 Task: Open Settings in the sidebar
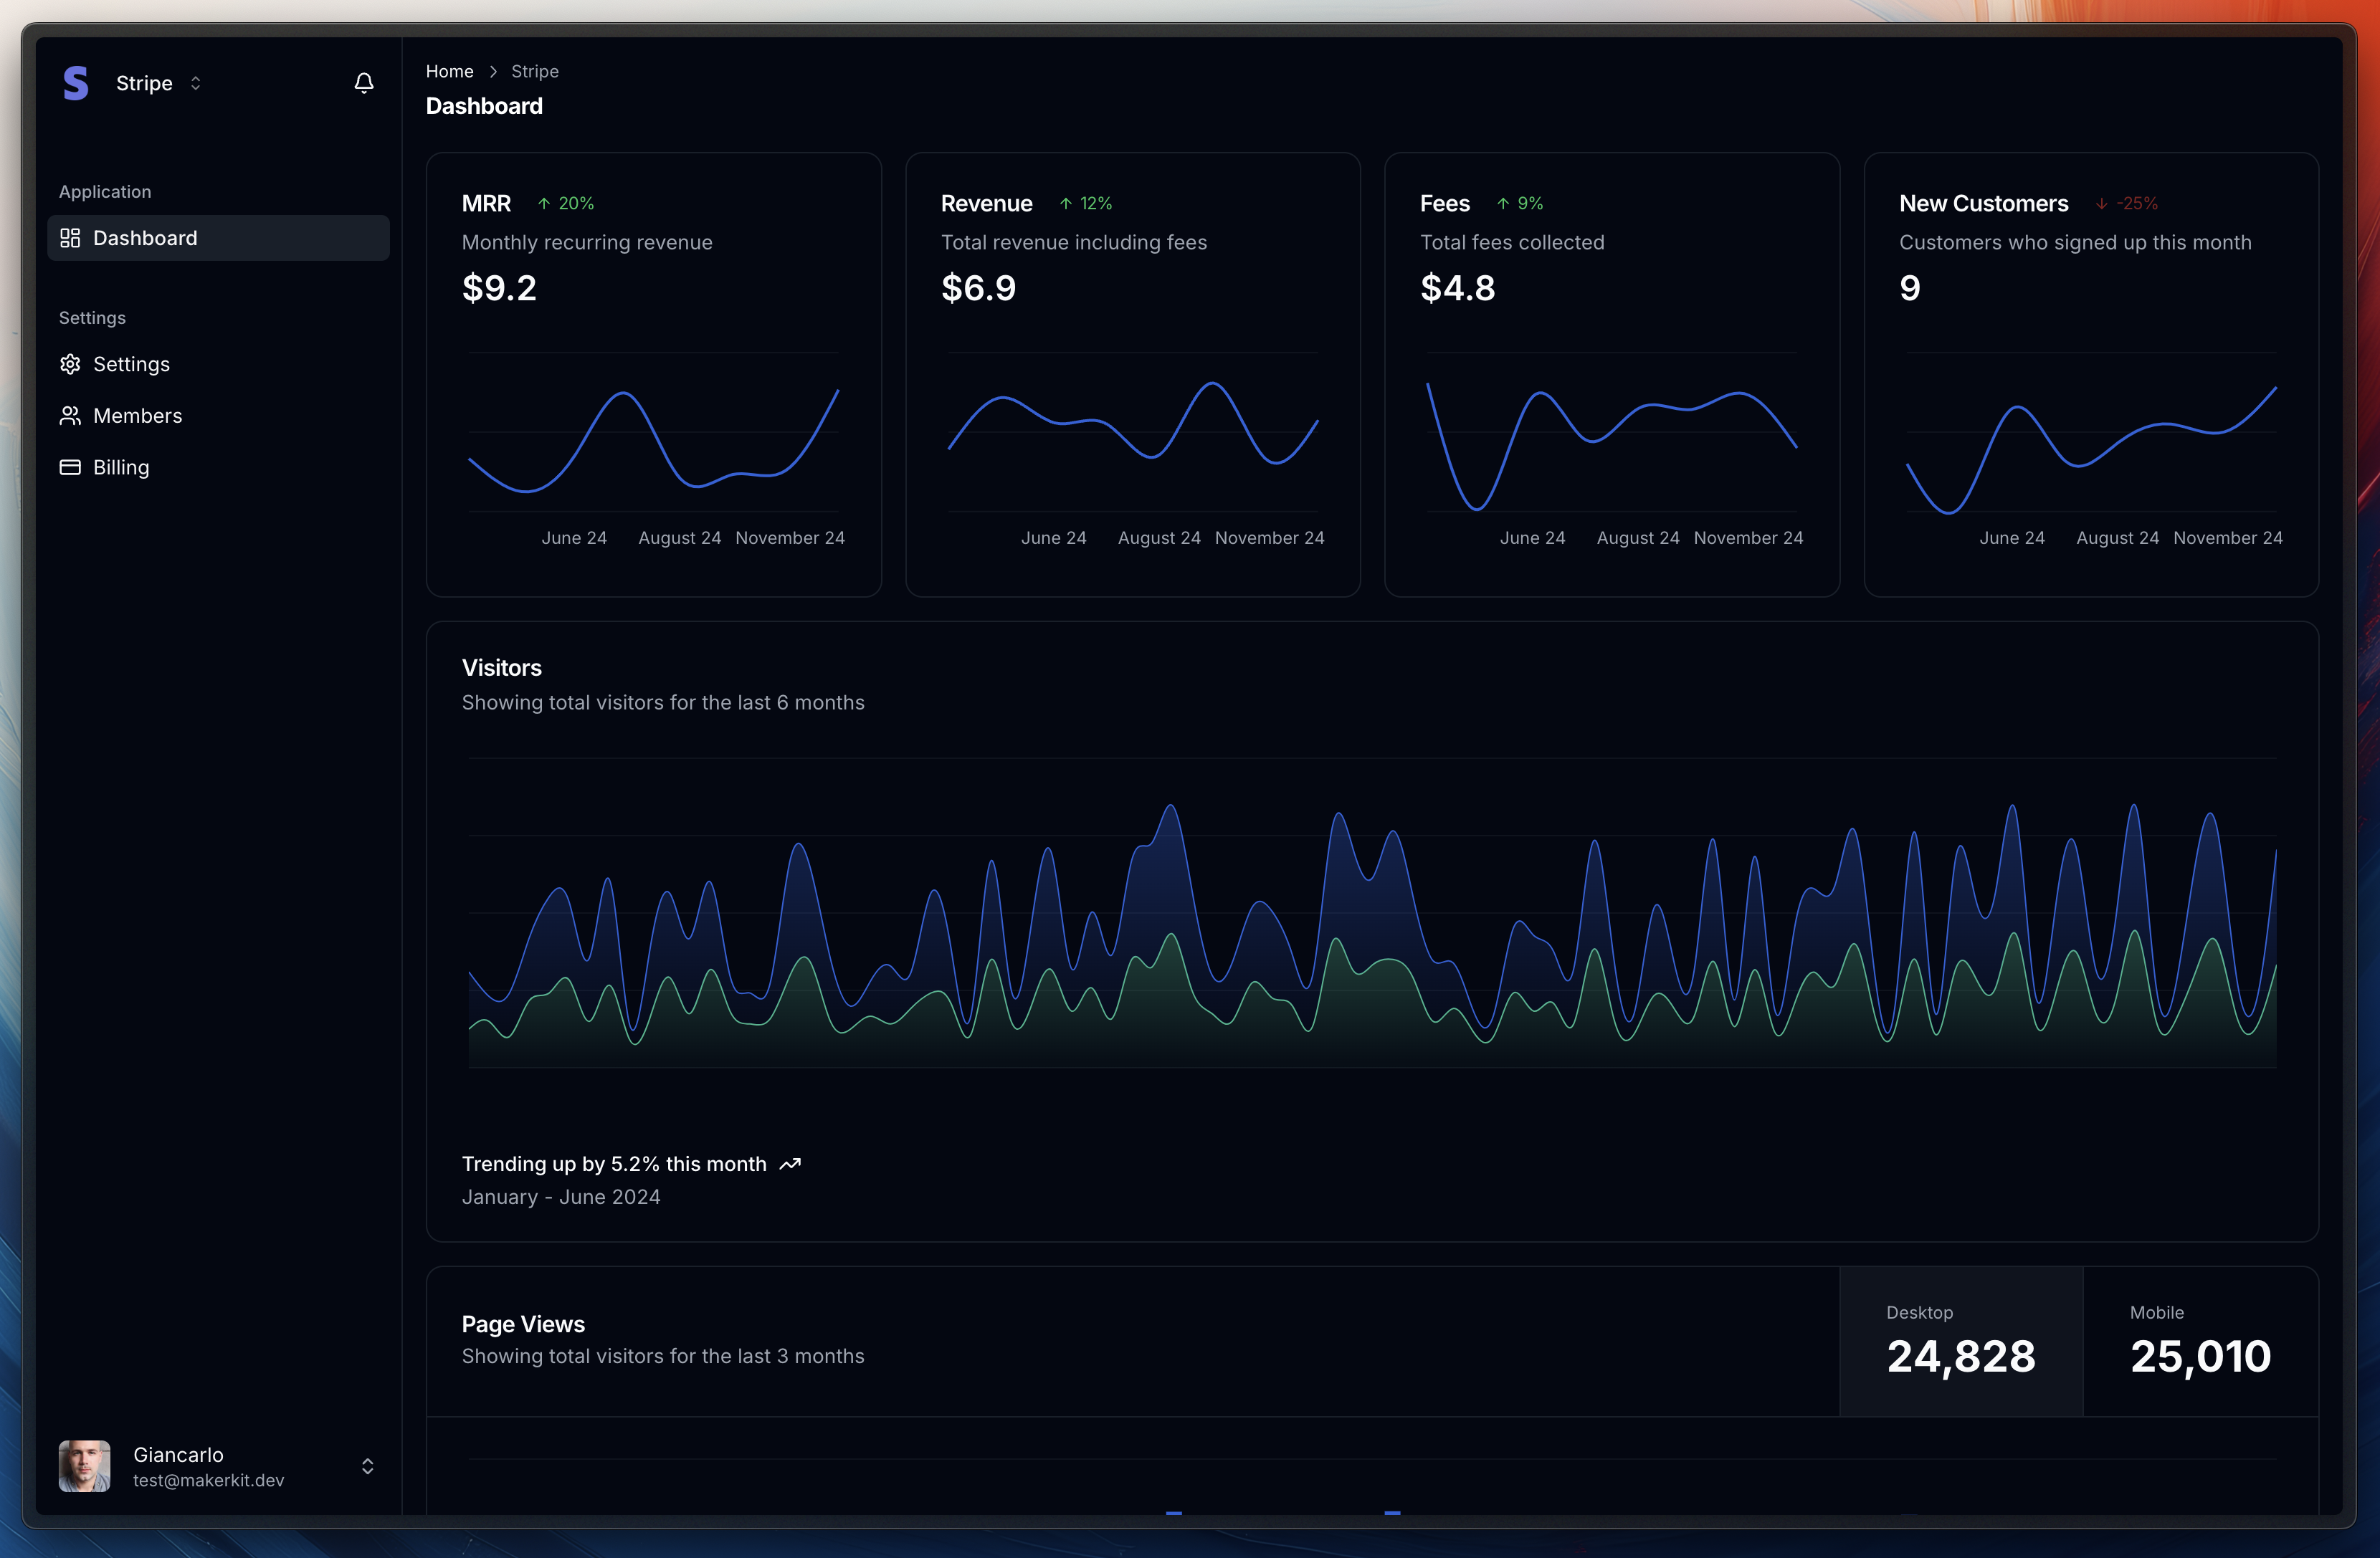pos(218,364)
